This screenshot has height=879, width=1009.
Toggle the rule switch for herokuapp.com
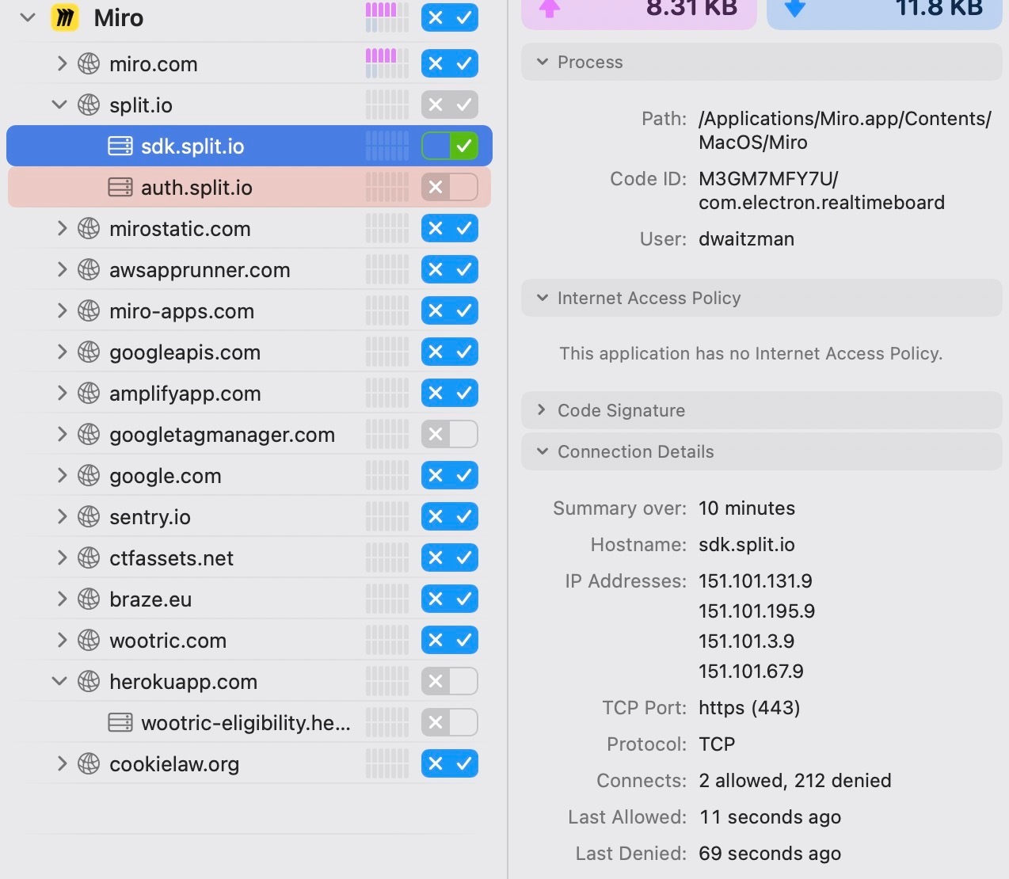point(450,681)
